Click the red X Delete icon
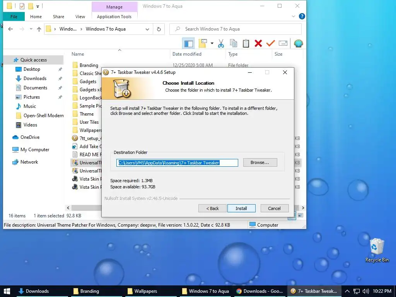The width and height of the screenshot is (396, 297). pos(258,43)
